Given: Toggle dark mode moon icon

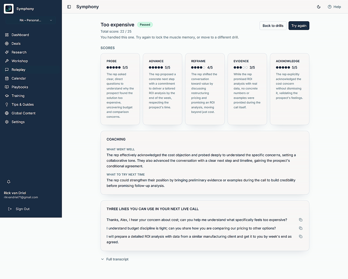Looking at the screenshot, I should click(319, 7).
